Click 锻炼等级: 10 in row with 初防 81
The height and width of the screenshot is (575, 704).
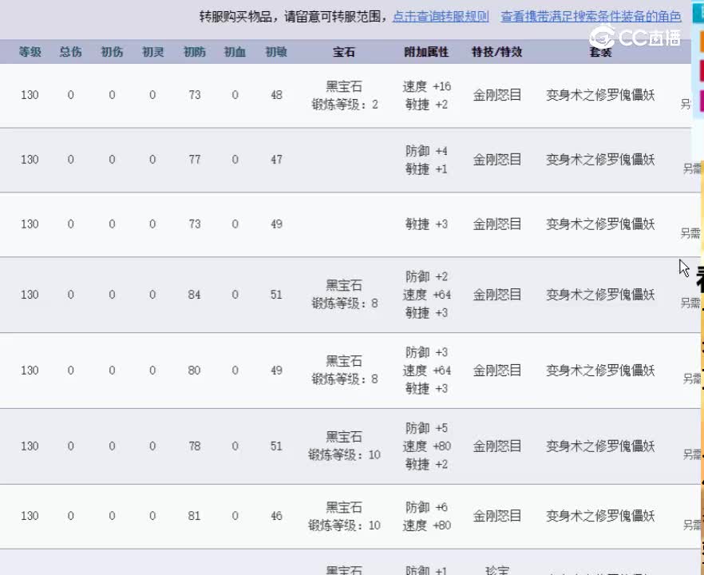point(344,525)
